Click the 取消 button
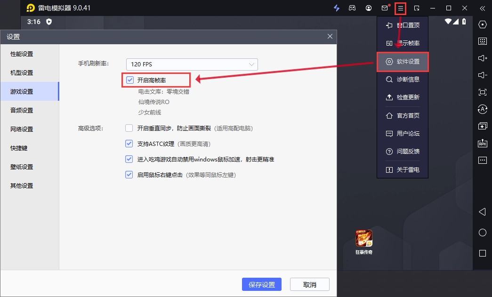This screenshot has height=297, width=492. tap(310, 284)
